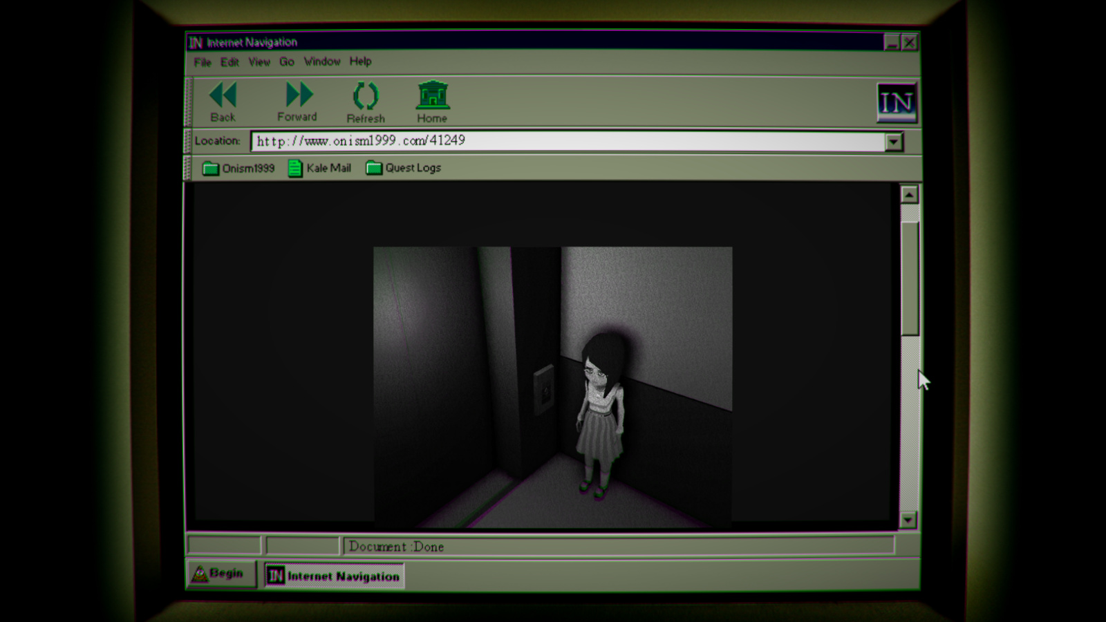The image size is (1106, 622).
Task: Open the Onism1999 bookmark folder
Action: pyautogui.click(x=238, y=168)
